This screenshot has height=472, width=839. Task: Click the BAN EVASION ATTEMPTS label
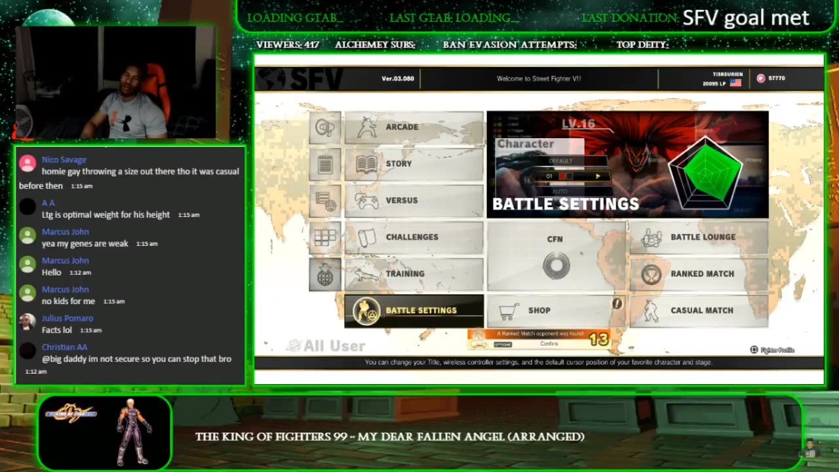510,45
